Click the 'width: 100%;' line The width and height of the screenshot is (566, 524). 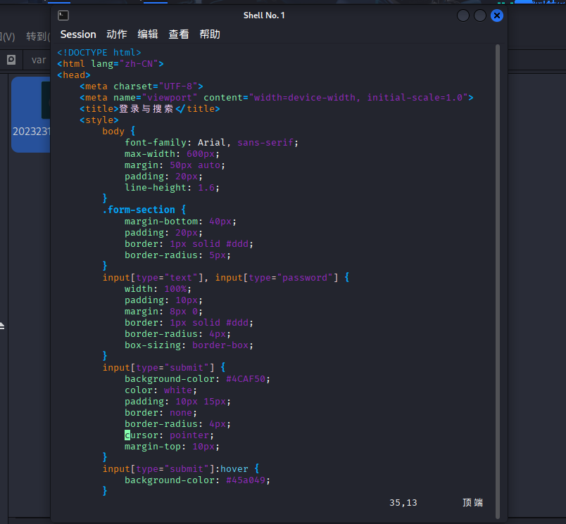[x=158, y=289]
